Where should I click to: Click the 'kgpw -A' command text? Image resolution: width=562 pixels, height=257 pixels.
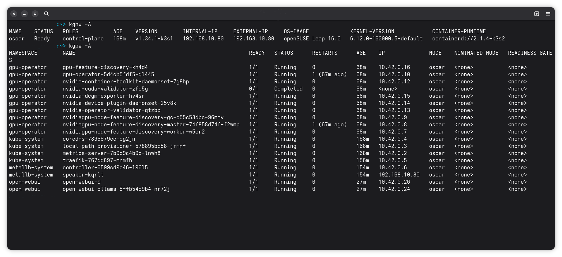pos(80,46)
